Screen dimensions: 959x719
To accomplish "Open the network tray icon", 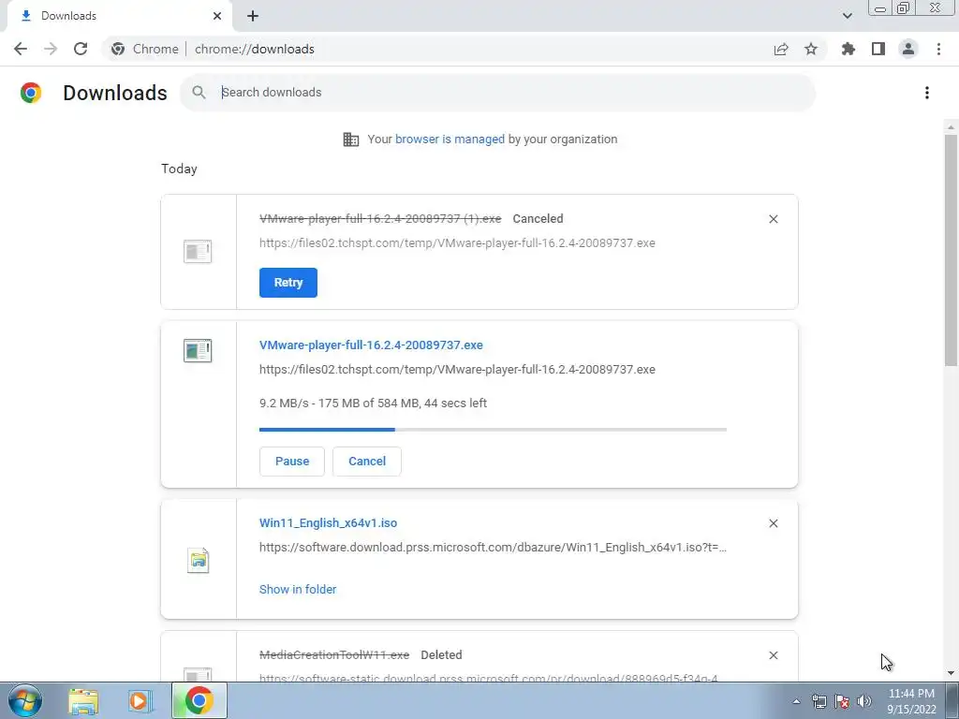I will pyautogui.click(x=819, y=701).
